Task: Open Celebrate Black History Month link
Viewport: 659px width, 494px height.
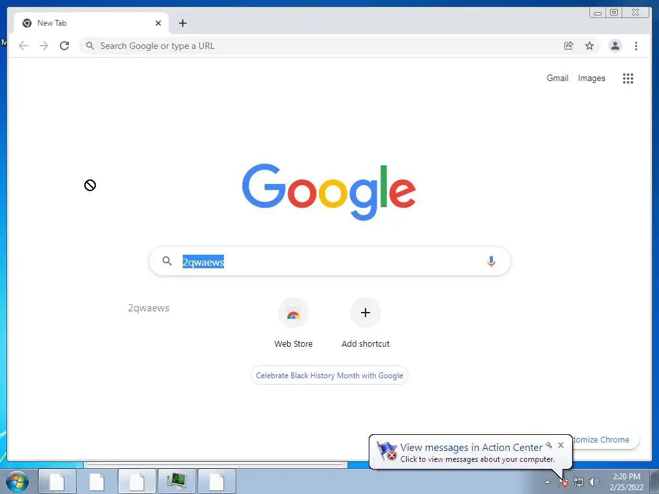Action: (329, 375)
